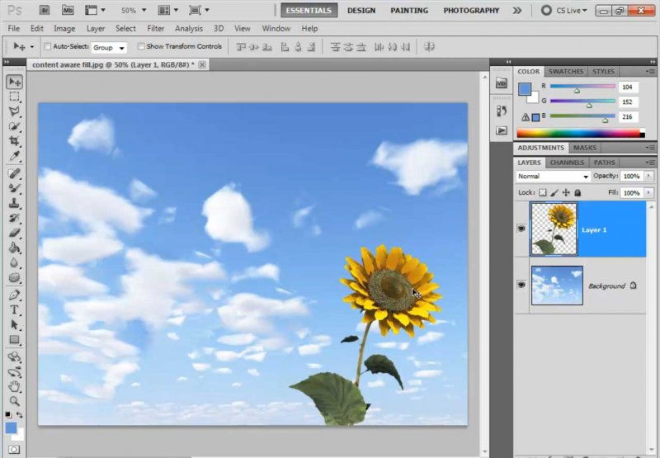Click the foreground color swatch in Color panel

pos(525,88)
